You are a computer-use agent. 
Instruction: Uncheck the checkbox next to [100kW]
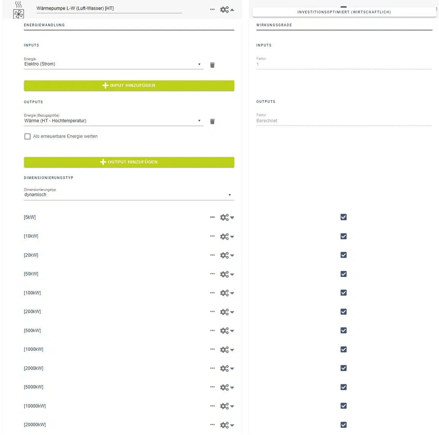344,293
